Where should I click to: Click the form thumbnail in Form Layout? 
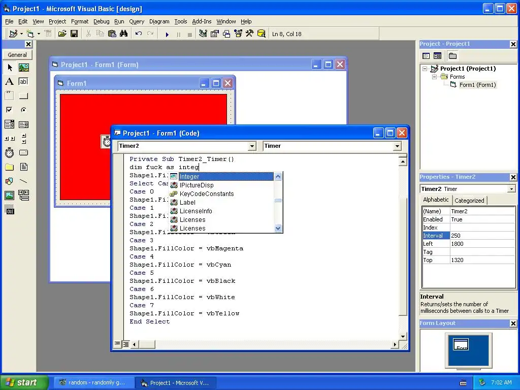pyautogui.click(x=461, y=344)
